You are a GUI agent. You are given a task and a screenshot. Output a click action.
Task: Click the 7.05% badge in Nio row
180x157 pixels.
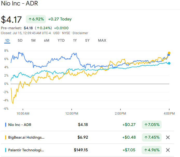click(152, 125)
